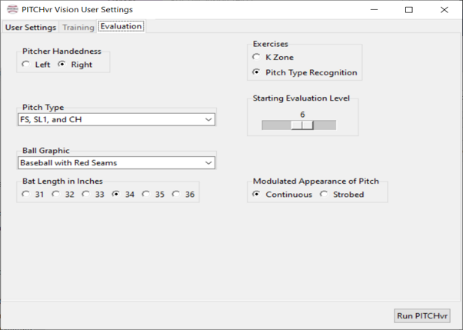Viewport: 463px width, 330px height.
Task: Set bat length to 31 inches
Action: 27,195
